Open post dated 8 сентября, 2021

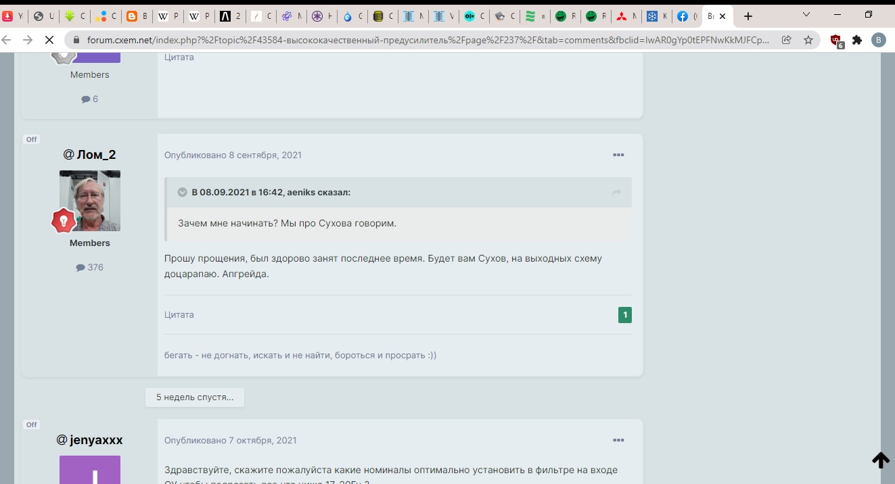pyautogui.click(x=233, y=155)
